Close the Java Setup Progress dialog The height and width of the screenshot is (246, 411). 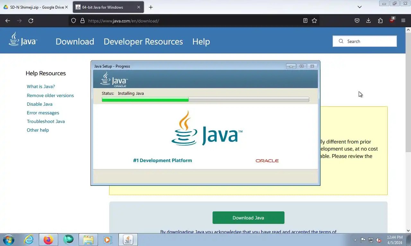312,66
